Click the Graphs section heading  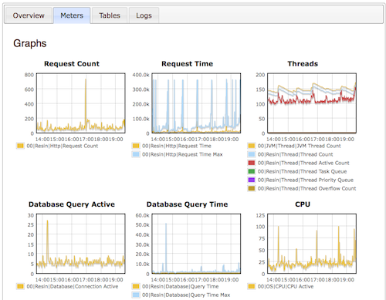pyautogui.click(x=30, y=43)
